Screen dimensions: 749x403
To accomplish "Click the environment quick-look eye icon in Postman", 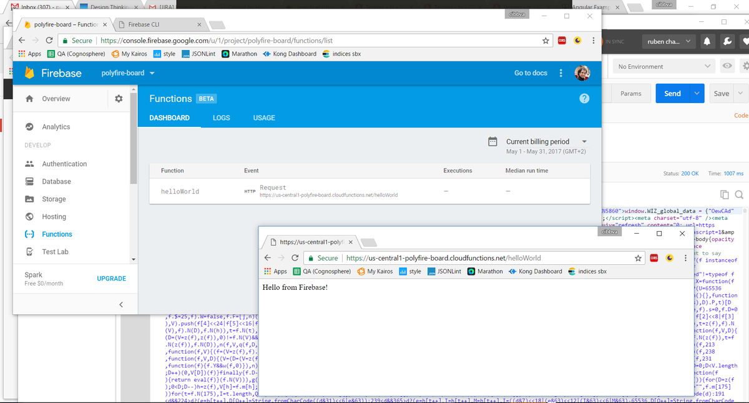I will [x=727, y=66].
